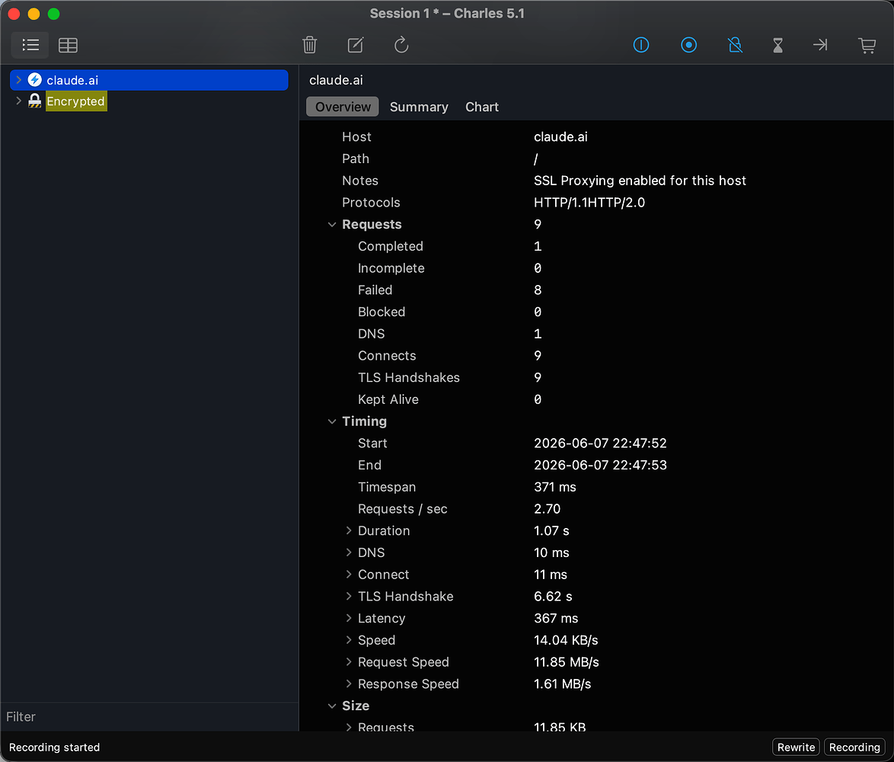Click the shopping cart purchase icon
Screen dimensions: 894x762
(x=867, y=45)
